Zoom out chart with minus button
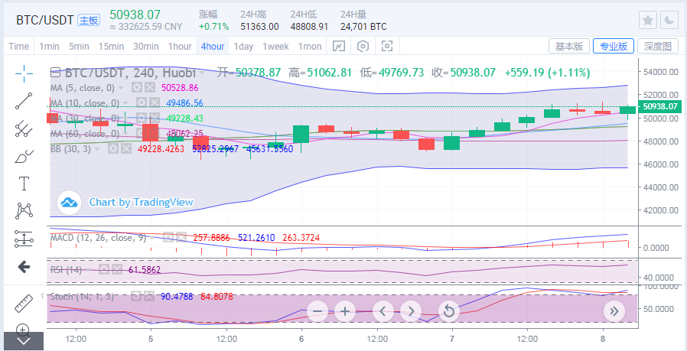The image size is (687, 351). click(x=317, y=311)
